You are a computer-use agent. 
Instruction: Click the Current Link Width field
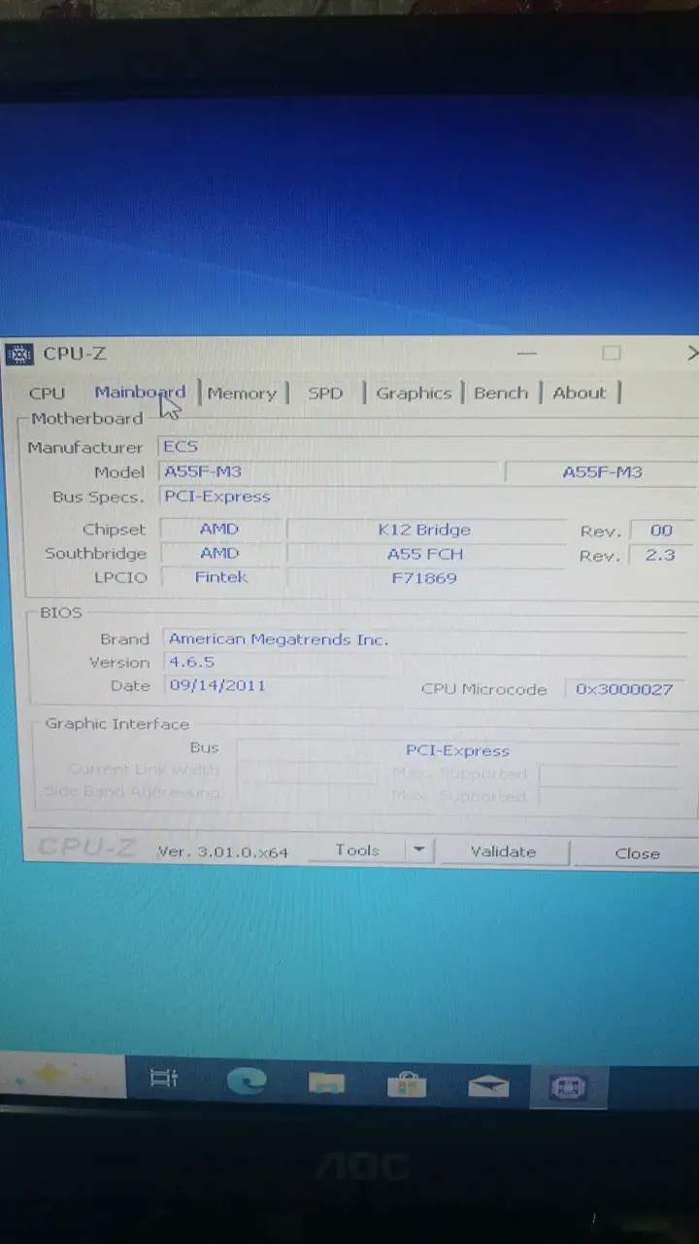coord(307,772)
